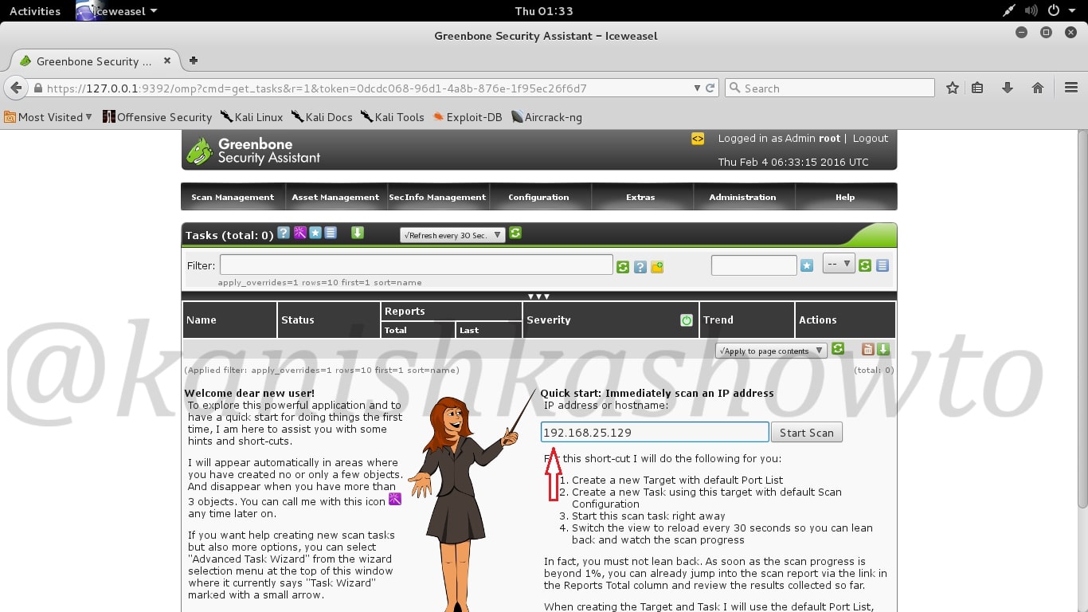
Task: Export tasks with the green download arrow in header
Action: tap(358, 233)
